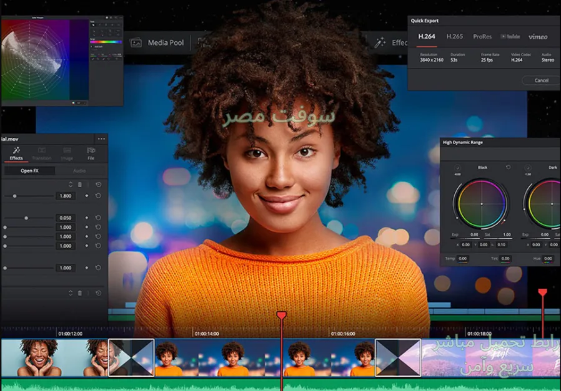Select the Effects tab wand icon in inspector
Image resolution: width=561 pixels, height=391 pixels.
point(16,150)
